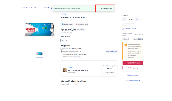The width and height of the screenshot is (172, 101).
Task: Click the quantity input field showing 1,00
Action: click(x=131, y=19)
